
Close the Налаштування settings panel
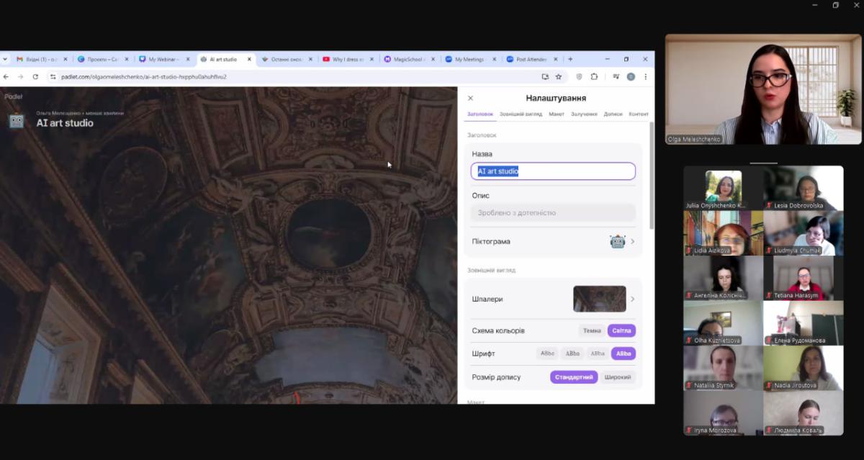pos(470,98)
